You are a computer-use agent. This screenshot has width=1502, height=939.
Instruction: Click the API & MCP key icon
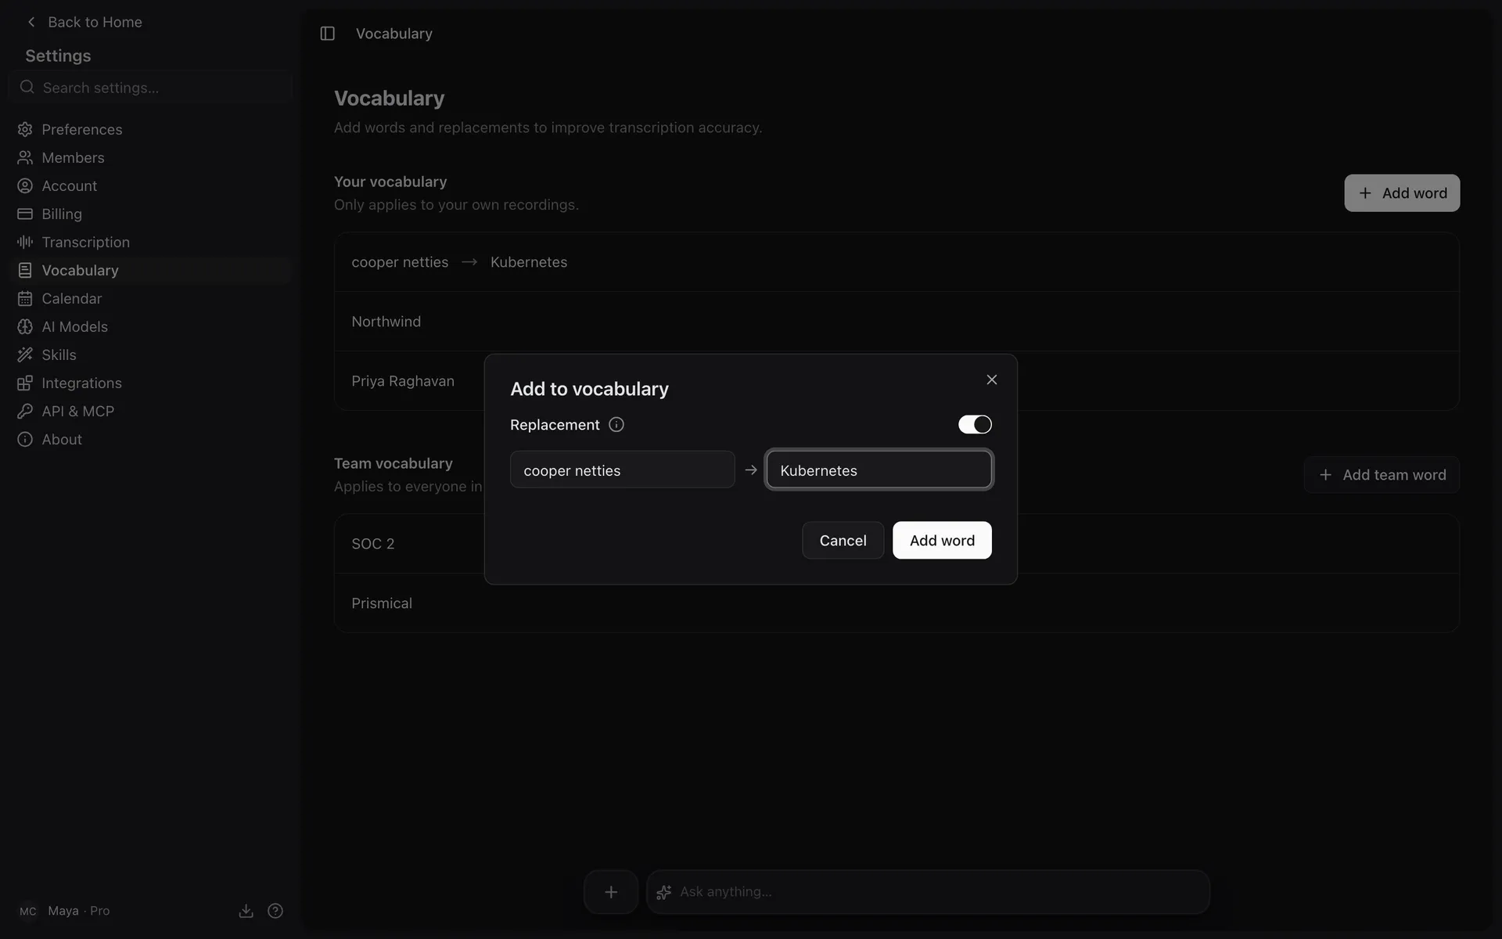point(25,411)
